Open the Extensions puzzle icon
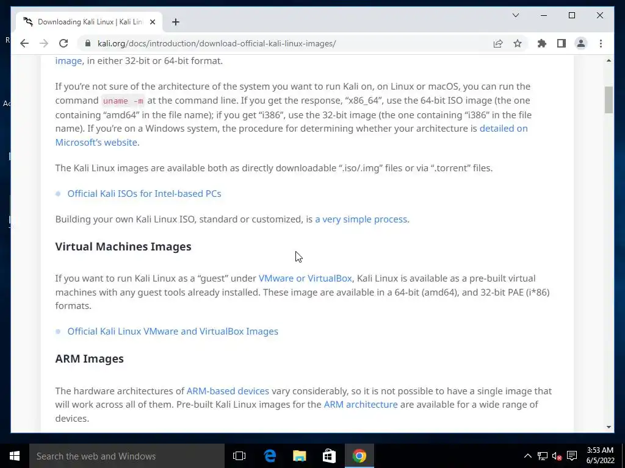 tap(542, 43)
